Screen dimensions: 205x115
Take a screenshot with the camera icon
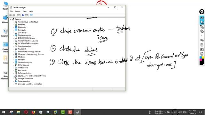(x=202, y=49)
